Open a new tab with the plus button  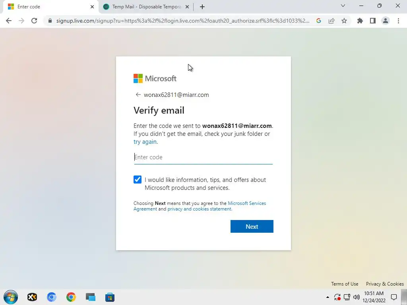[x=202, y=7]
